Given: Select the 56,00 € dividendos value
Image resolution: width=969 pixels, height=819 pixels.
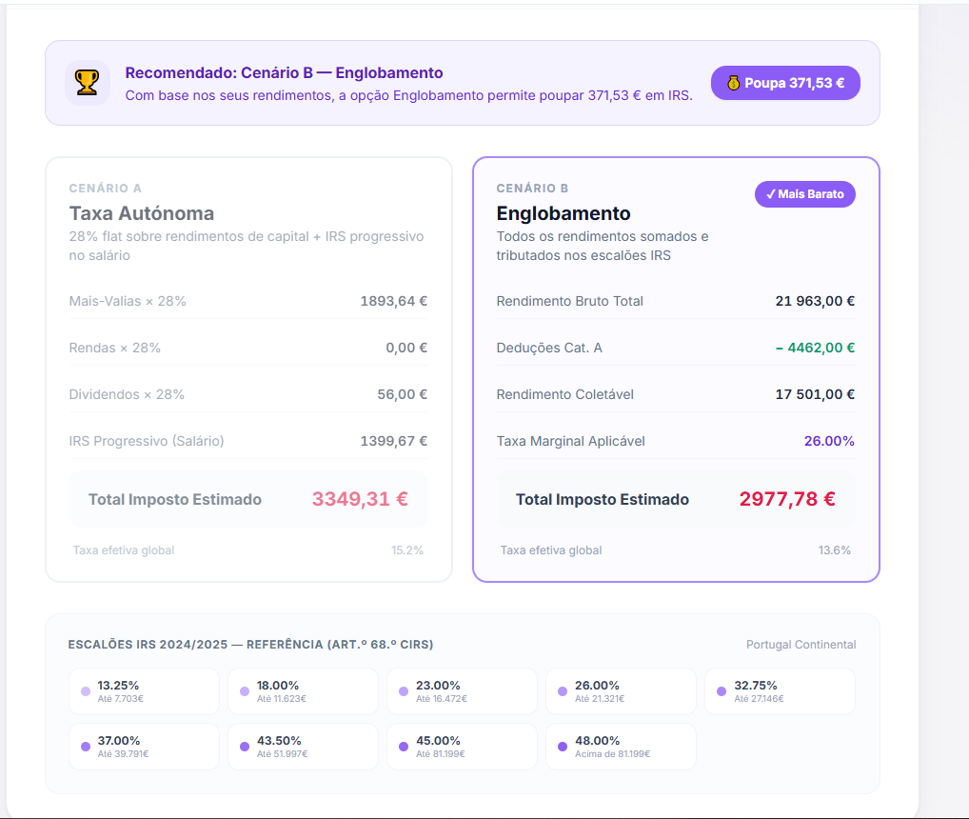Looking at the screenshot, I should (403, 394).
